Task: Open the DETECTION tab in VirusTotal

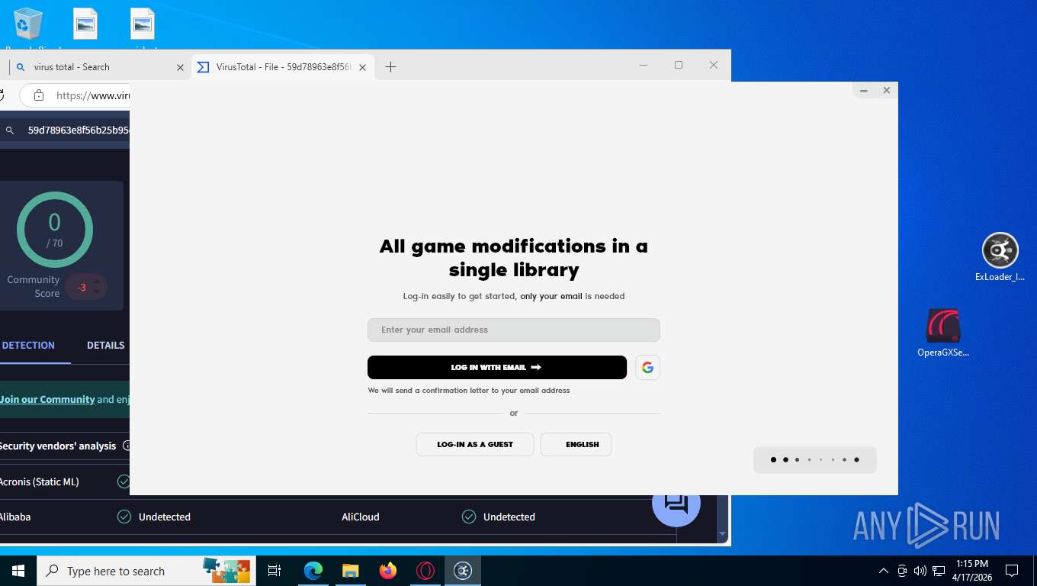Action: (28, 345)
